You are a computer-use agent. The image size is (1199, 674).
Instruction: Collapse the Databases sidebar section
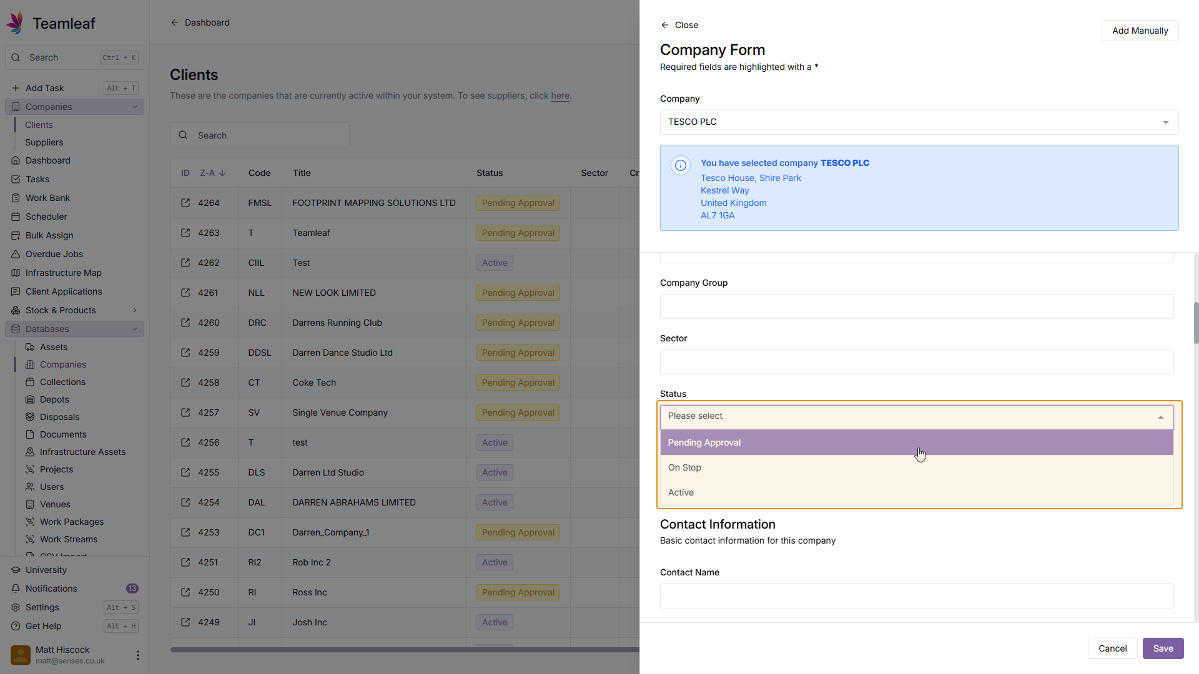tap(135, 329)
